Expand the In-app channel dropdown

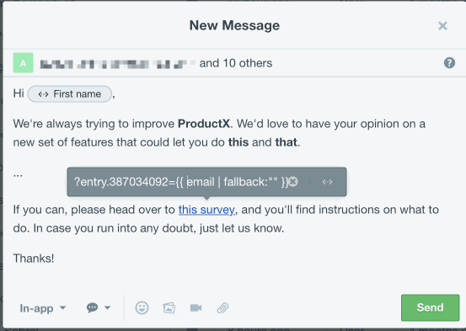tap(43, 308)
